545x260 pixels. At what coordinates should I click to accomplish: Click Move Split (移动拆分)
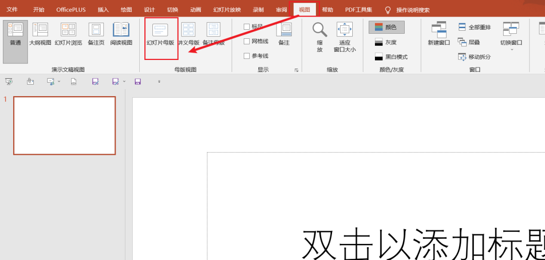click(474, 57)
